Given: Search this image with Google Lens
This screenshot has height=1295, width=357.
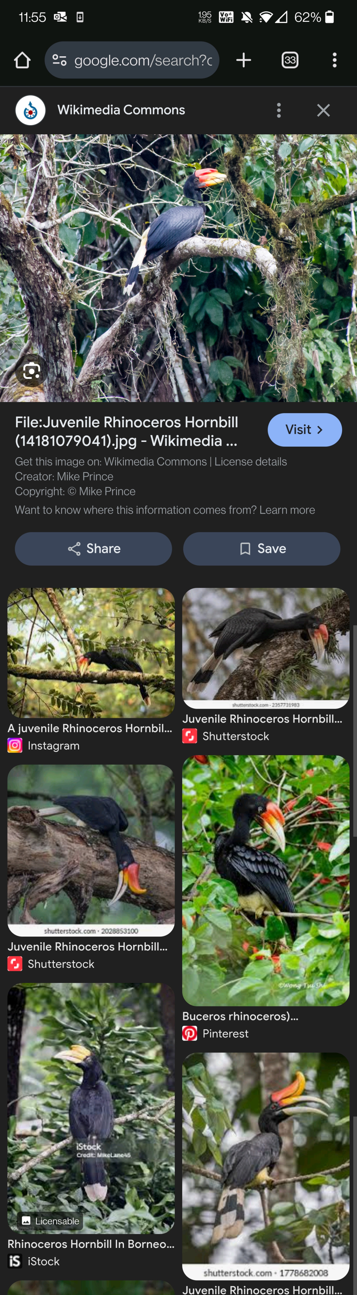Looking at the screenshot, I should point(31,371).
